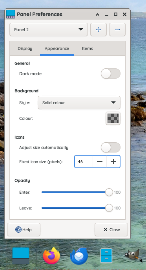Click the "Opacity" section heading
The width and height of the screenshot is (146, 270).
coord(22,180)
